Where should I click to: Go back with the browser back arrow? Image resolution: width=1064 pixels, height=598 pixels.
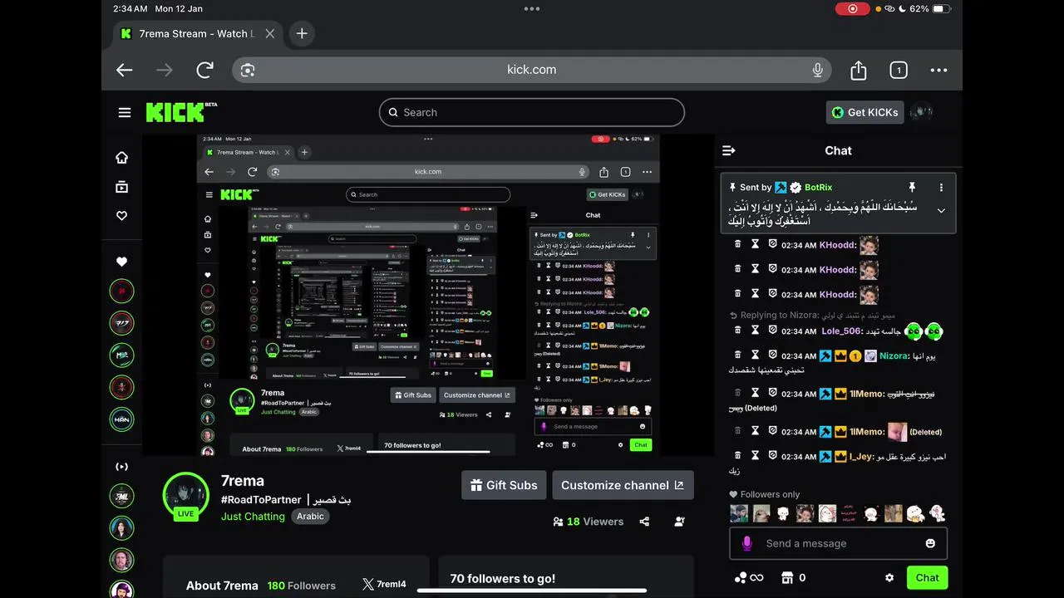point(125,71)
